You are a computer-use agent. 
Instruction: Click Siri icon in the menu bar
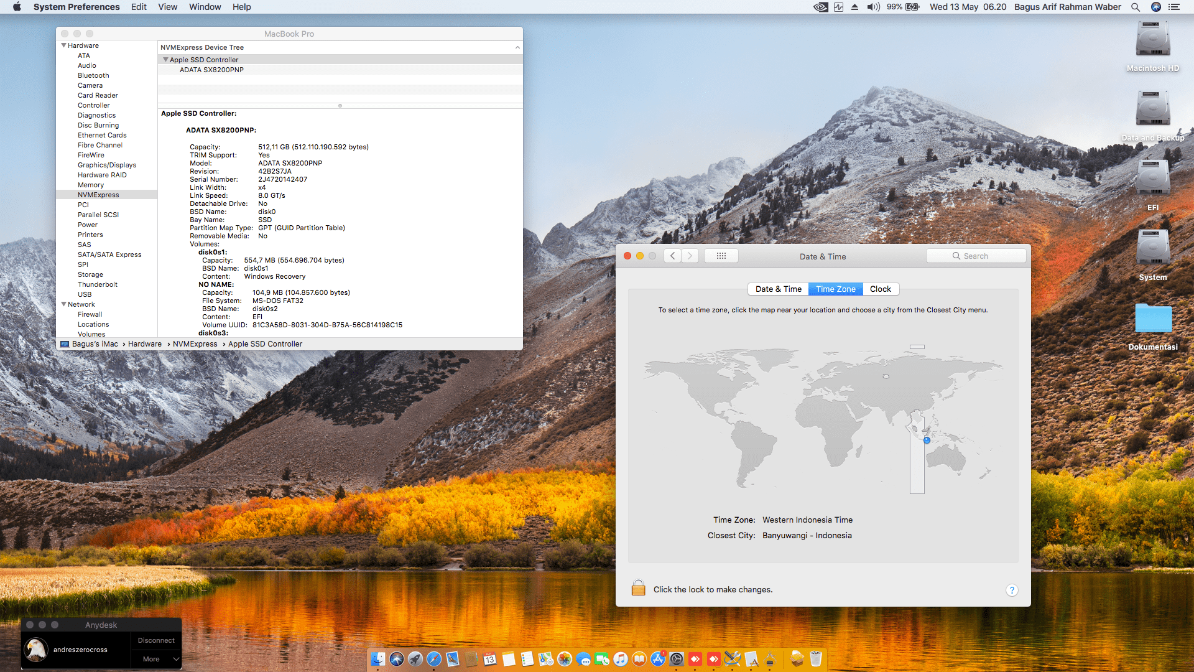pyautogui.click(x=1156, y=7)
